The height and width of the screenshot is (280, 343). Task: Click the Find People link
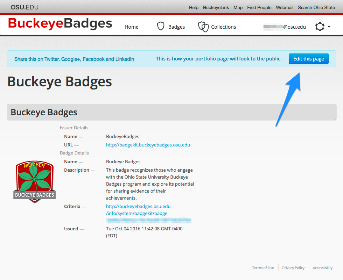point(259,7)
